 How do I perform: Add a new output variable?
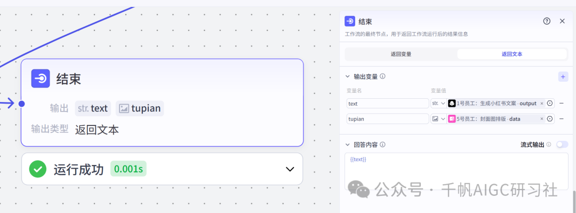point(563,76)
